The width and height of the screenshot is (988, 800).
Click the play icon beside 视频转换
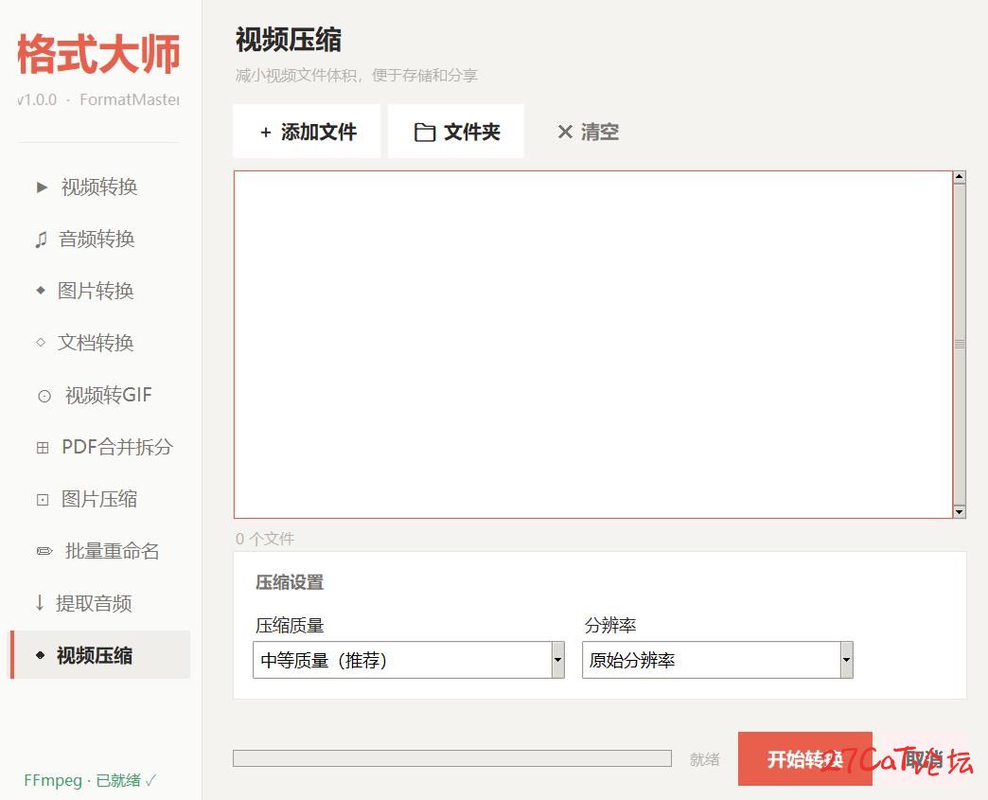pyautogui.click(x=42, y=187)
